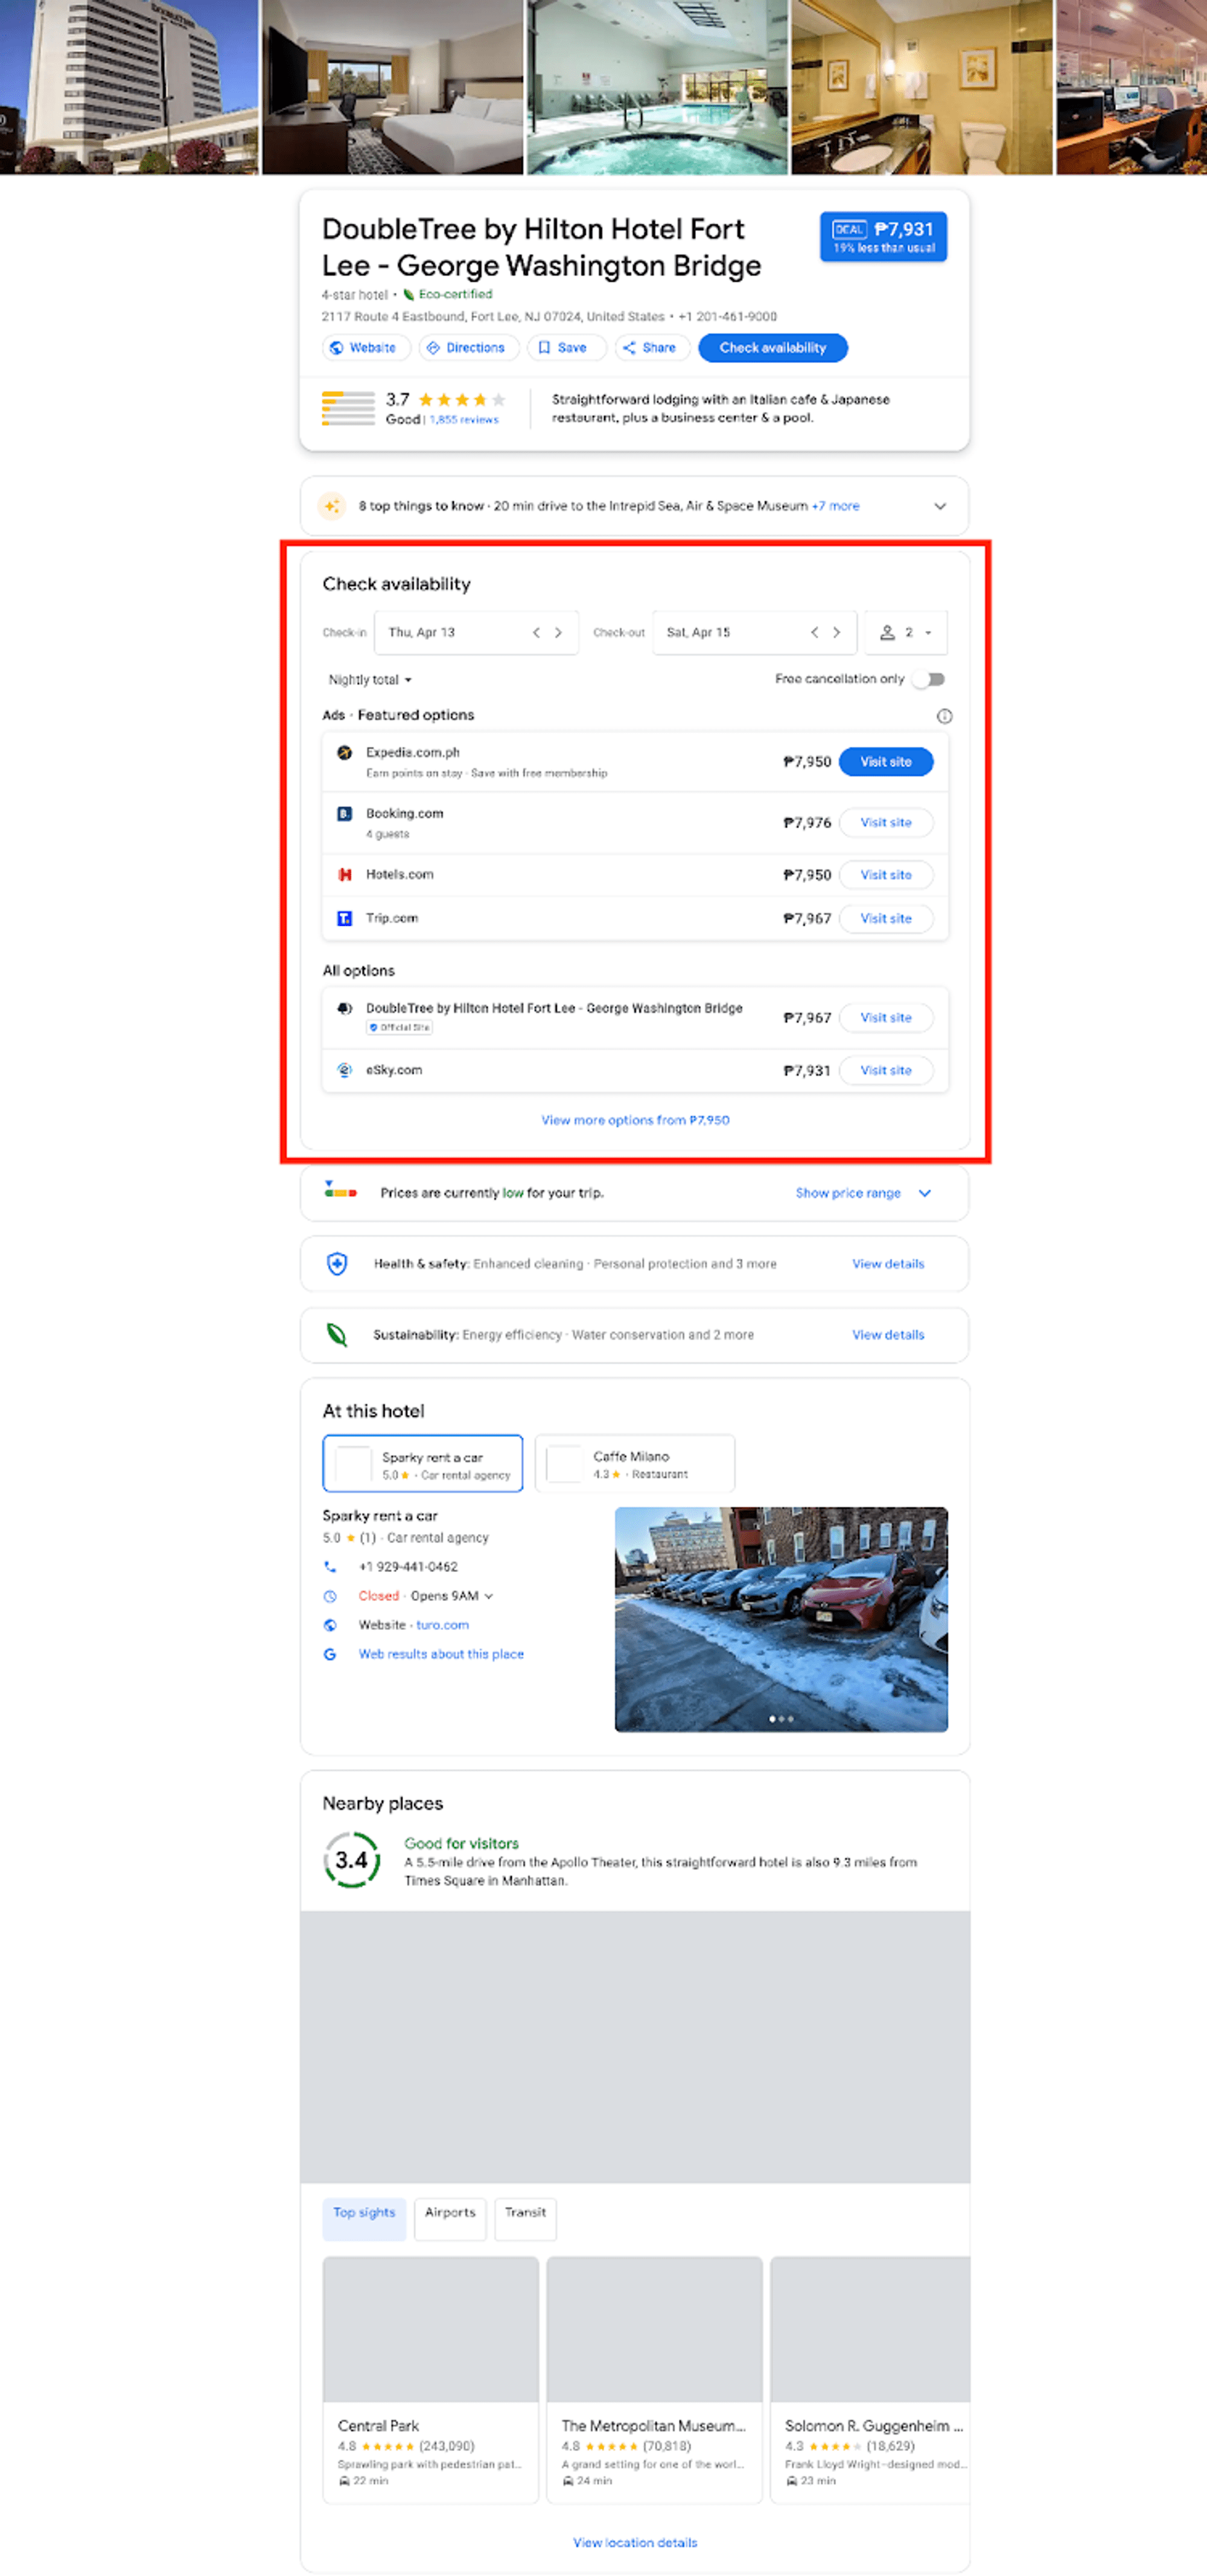Click the Health & safety shield icon

(x=336, y=1263)
